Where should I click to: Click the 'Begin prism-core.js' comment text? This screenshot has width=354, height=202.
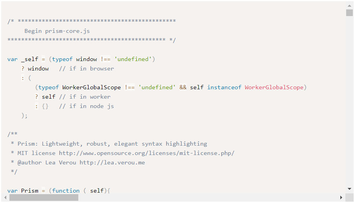coord(57,31)
